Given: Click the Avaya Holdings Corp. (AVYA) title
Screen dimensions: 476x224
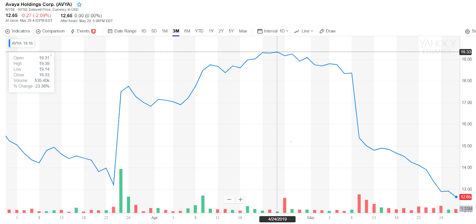Looking at the screenshot, I should [x=39, y=4].
